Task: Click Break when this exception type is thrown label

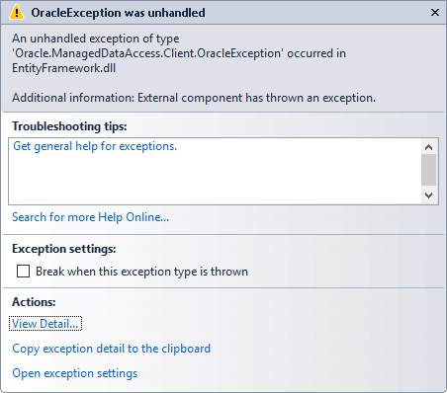Action: [141, 272]
